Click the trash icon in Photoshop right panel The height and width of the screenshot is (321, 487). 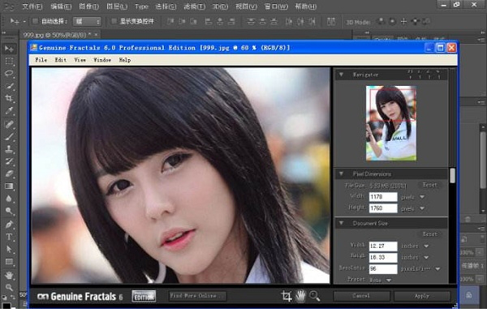click(468, 220)
